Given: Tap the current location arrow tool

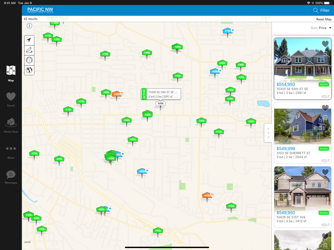Looking at the screenshot, I should (x=29, y=40).
